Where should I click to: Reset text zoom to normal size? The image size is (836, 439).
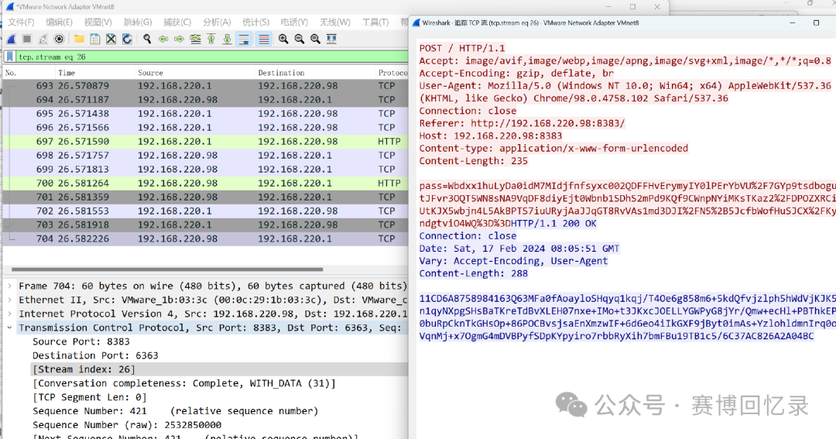click(x=315, y=39)
